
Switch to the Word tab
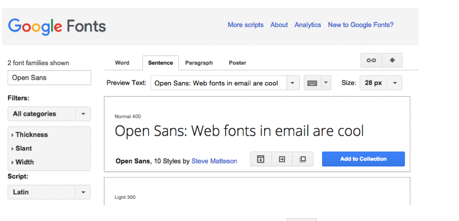(x=122, y=63)
